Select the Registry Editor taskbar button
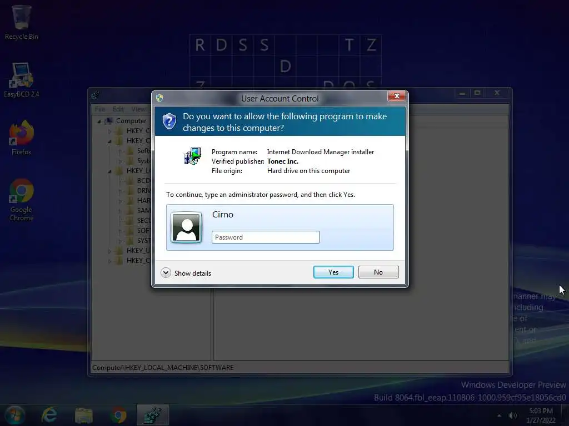Screen dimensions: 569x426 pyautogui.click(x=153, y=415)
